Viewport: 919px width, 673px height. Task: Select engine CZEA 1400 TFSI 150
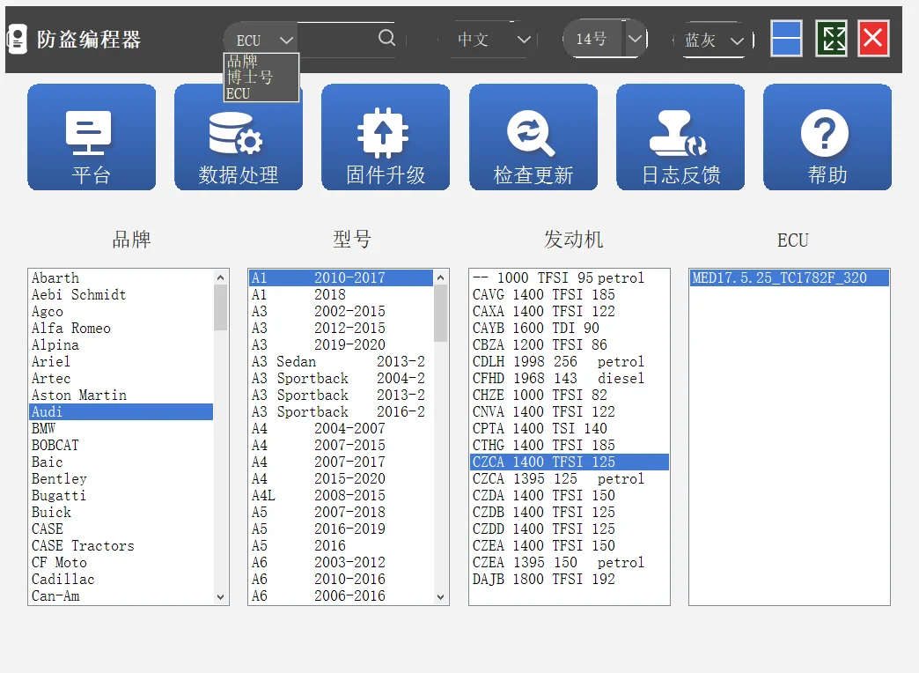[569, 545]
